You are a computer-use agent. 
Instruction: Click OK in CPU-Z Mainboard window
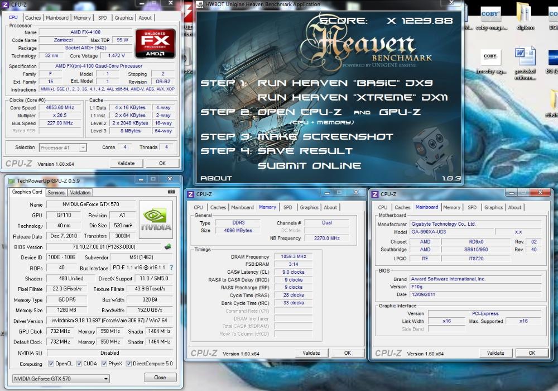coord(532,353)
